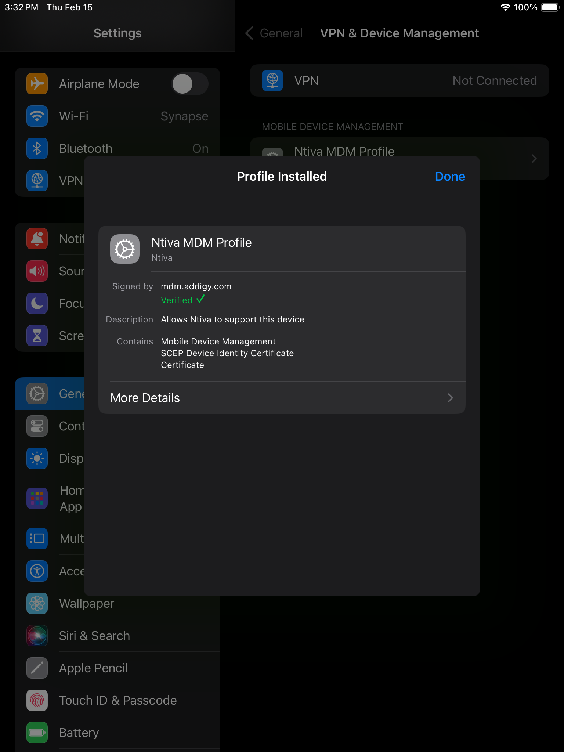Tap the Notifications bell icon
This screenshot has height=752, width=564.
(x=37, y=239)
